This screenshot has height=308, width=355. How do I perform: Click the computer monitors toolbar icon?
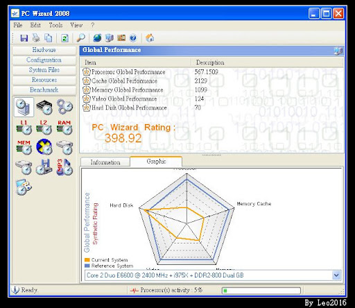click(x=110, y=37)
